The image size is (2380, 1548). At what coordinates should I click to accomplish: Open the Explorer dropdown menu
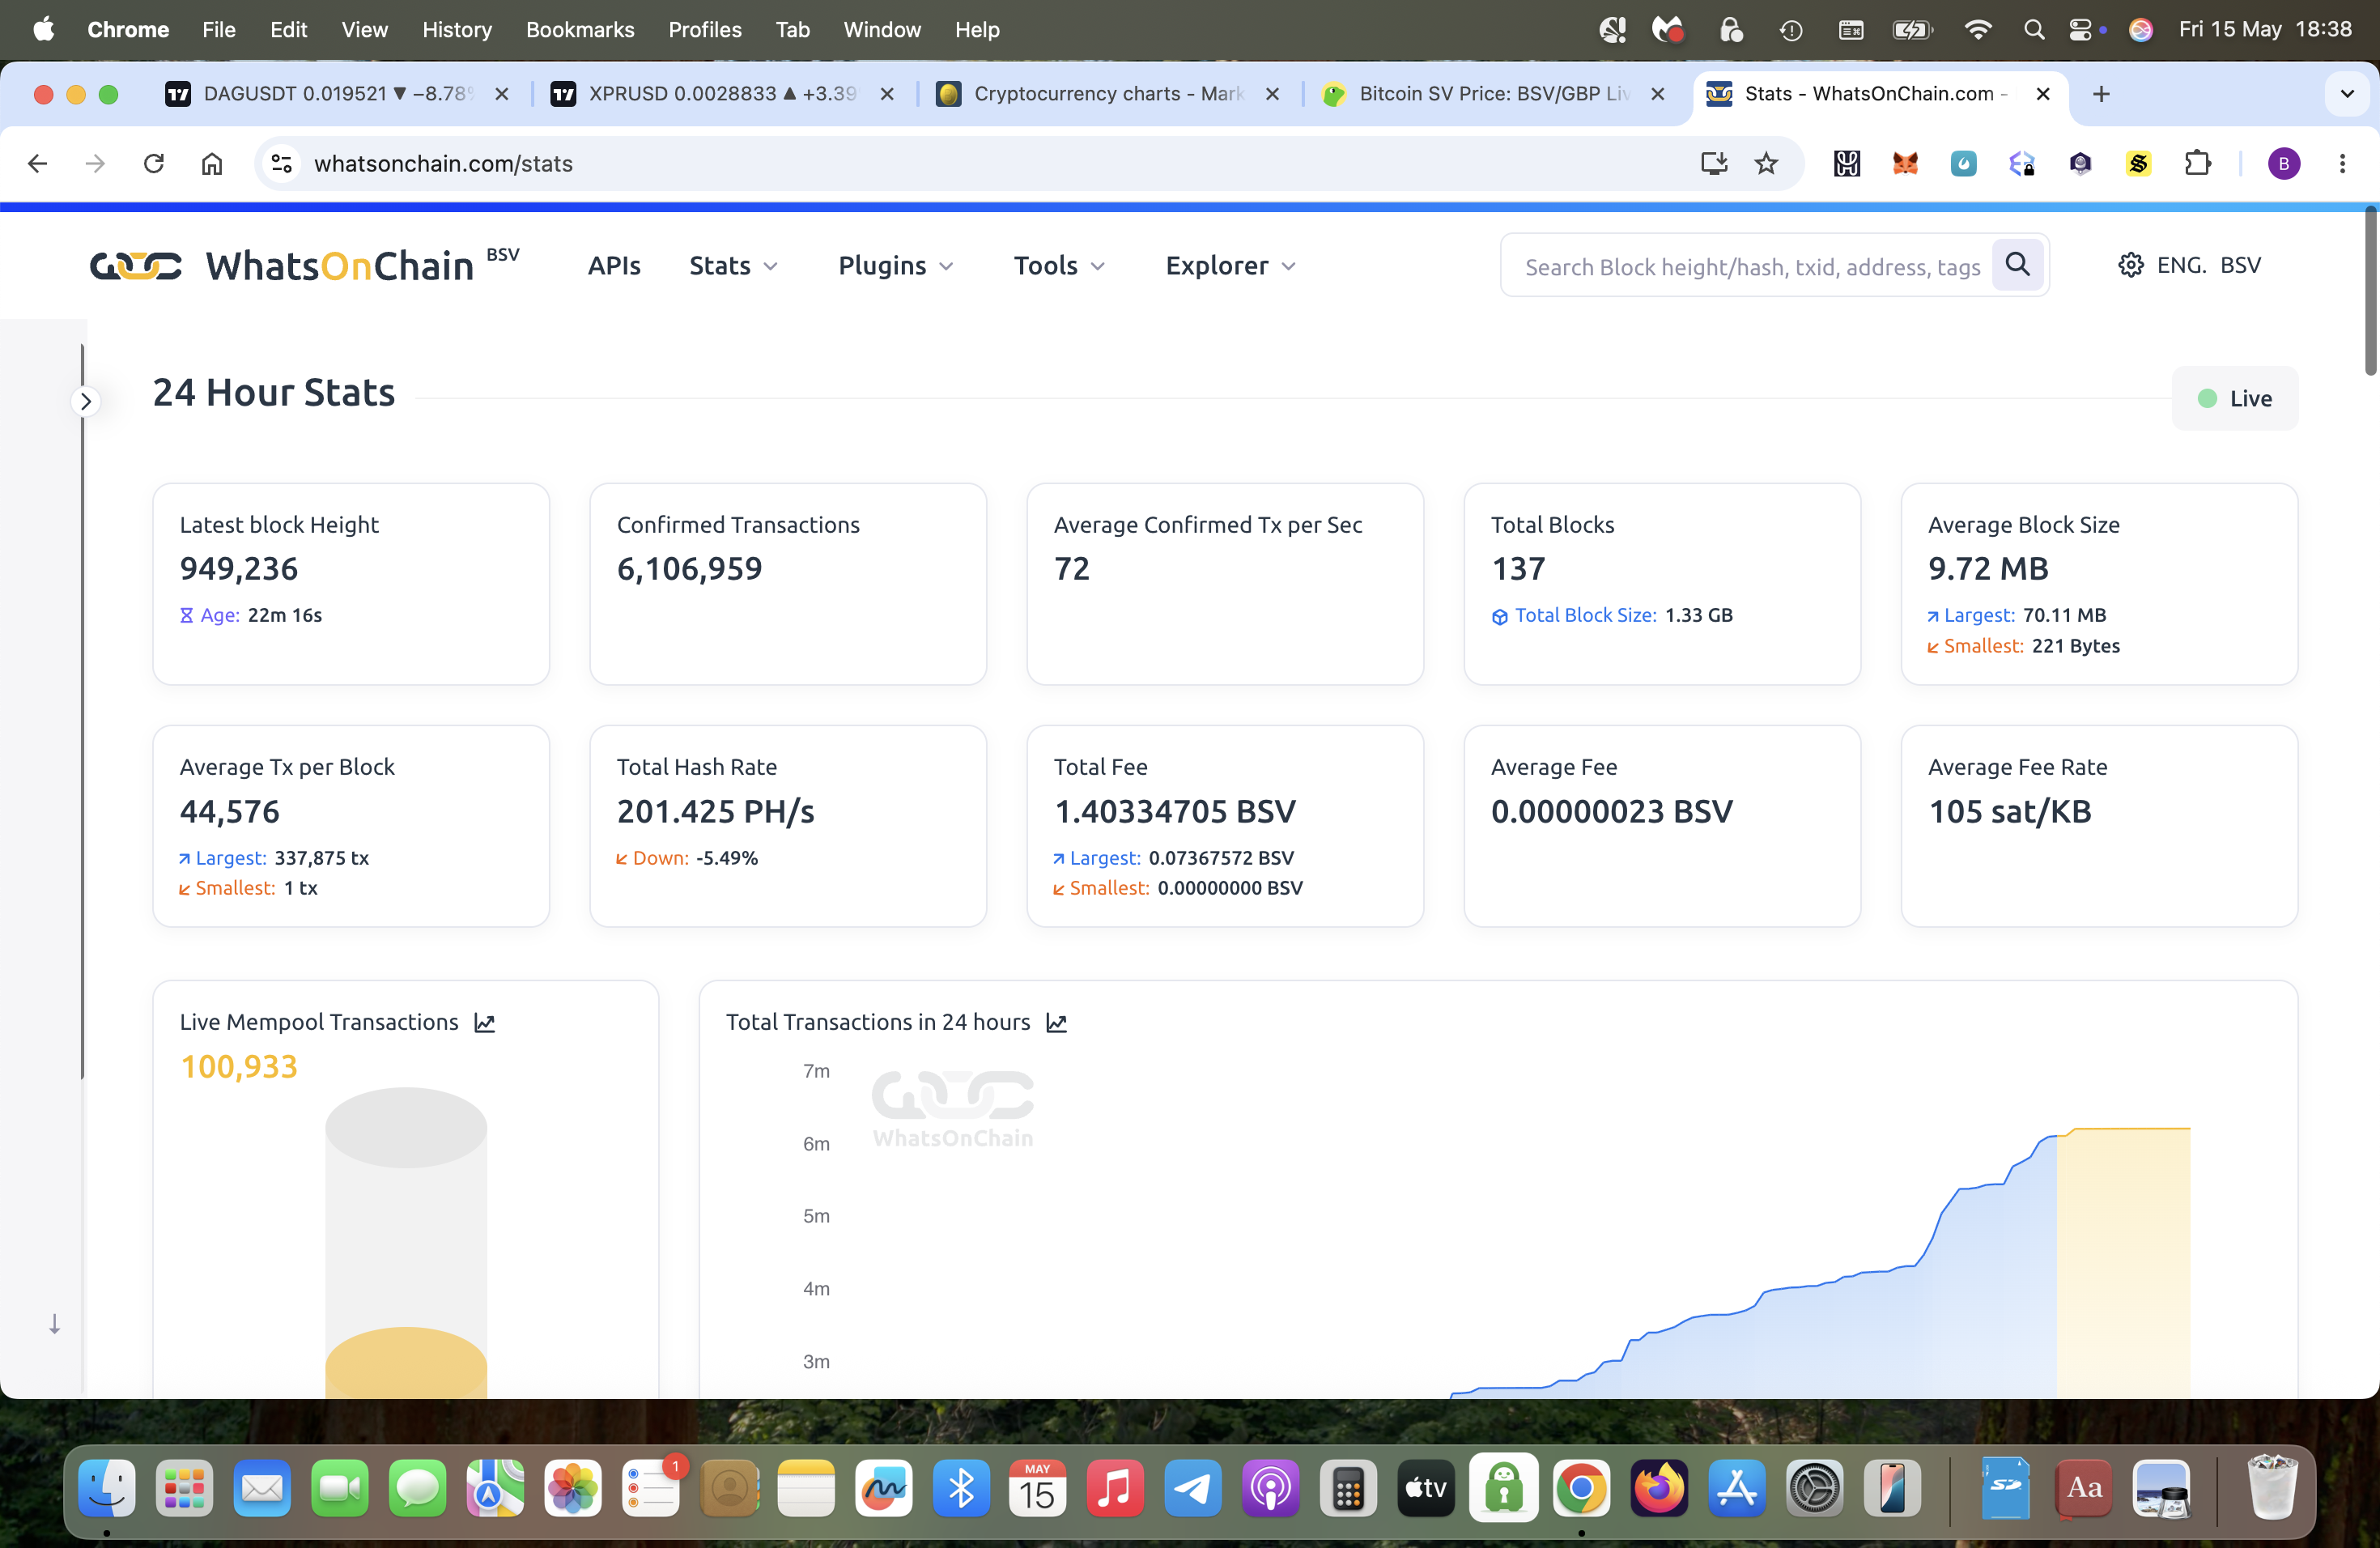coord(1230,265)
